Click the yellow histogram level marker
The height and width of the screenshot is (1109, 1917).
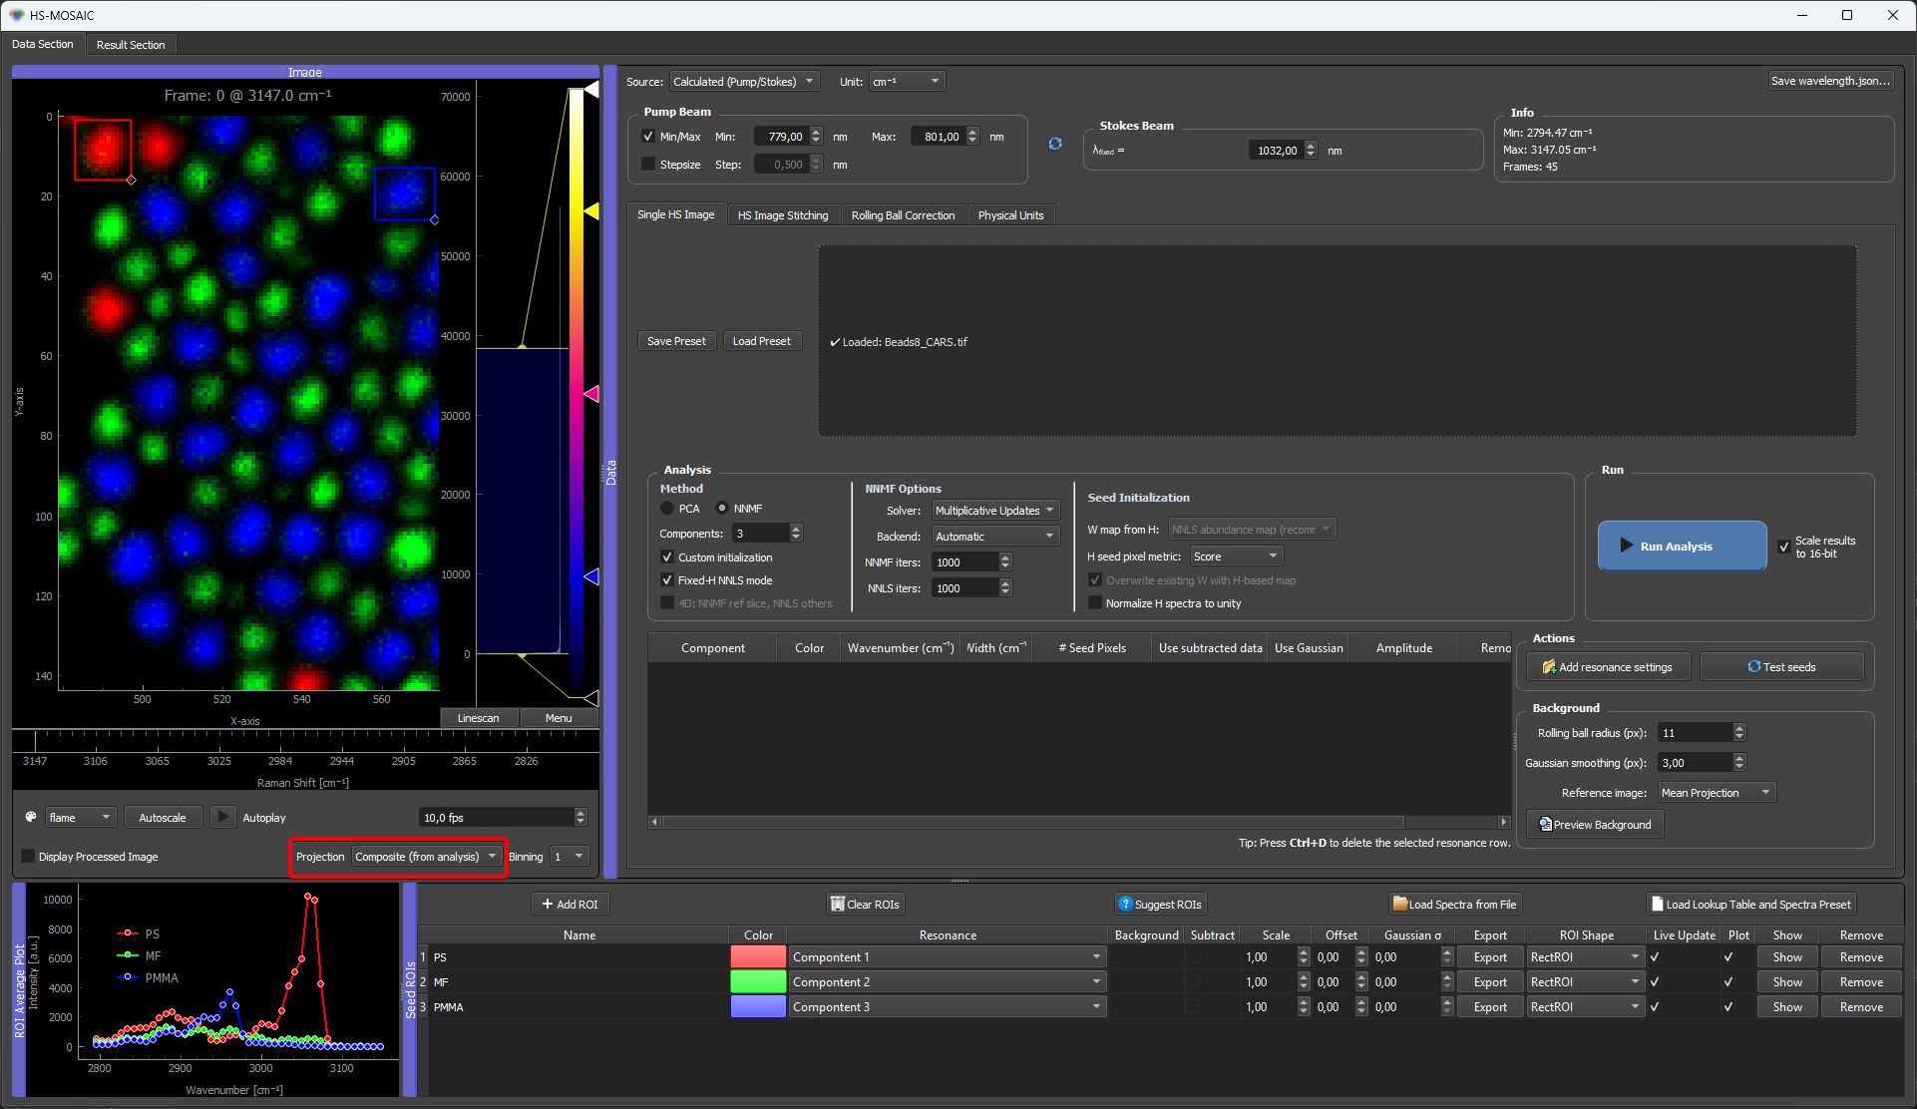click(x=591, y=211)
